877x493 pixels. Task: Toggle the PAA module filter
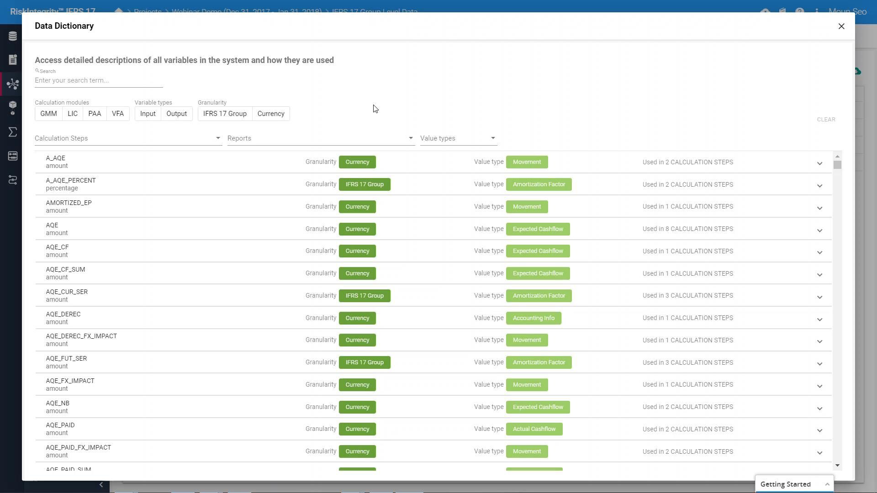[x=95, y=114]
